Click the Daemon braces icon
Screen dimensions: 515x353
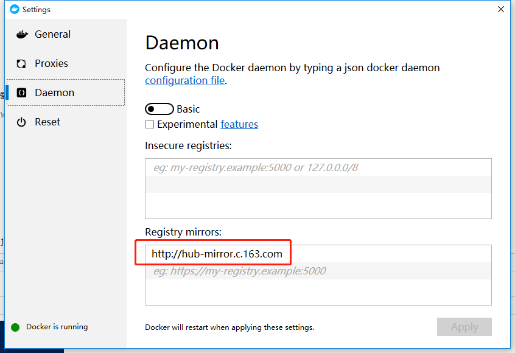(21, 93)
